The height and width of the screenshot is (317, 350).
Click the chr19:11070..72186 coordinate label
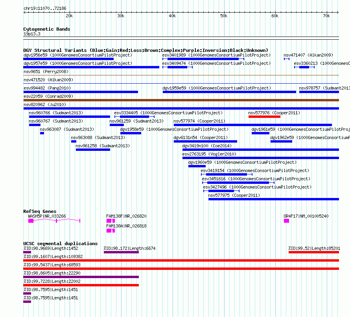coord(45,9)
